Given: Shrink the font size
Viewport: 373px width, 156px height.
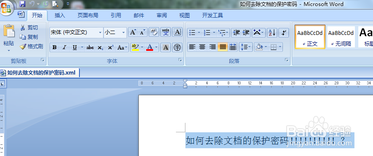Looking at the screenshot, I should tap(142, 32).
